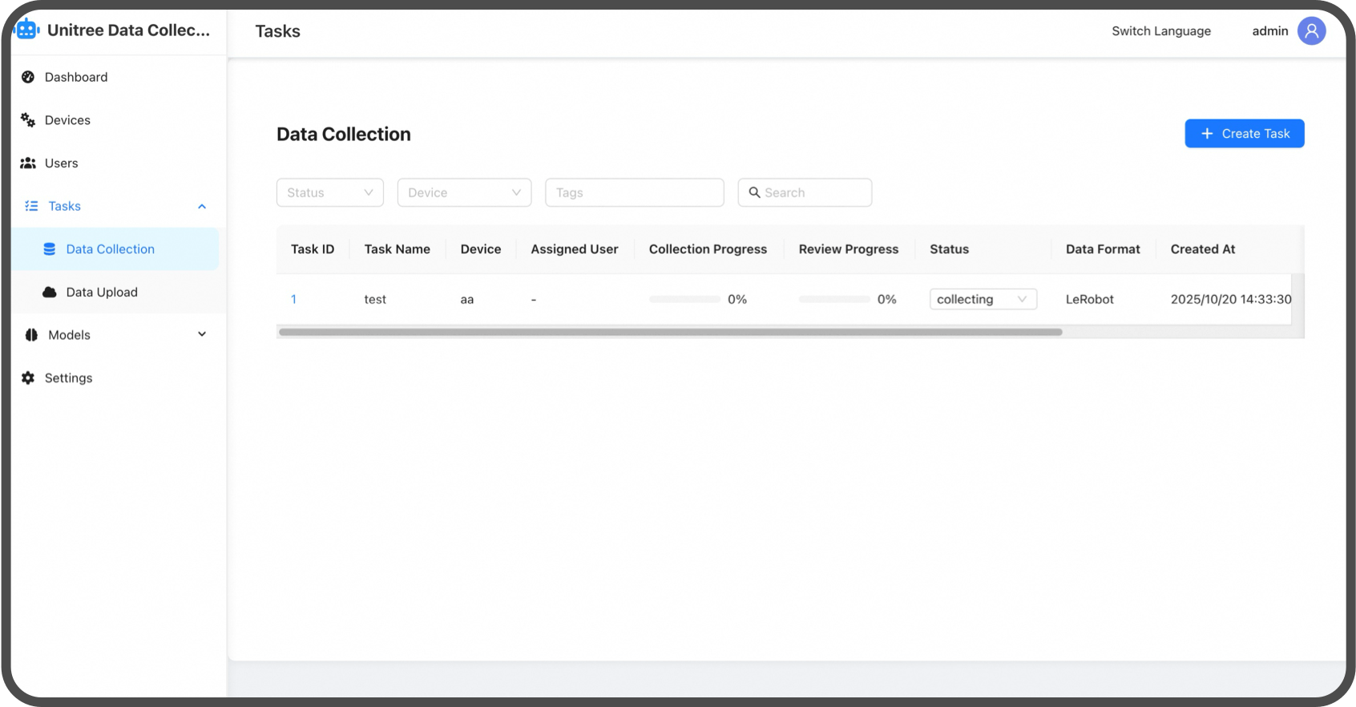Click the horizontal table scrollbar
The image size is (1356, 707).
point(670,332)
